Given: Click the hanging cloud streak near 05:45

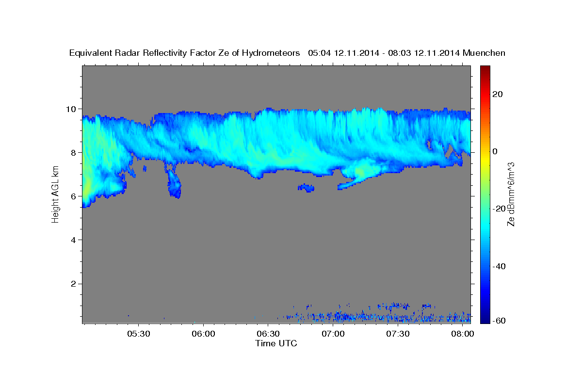Looking at the screenshot, I should 174,182.
